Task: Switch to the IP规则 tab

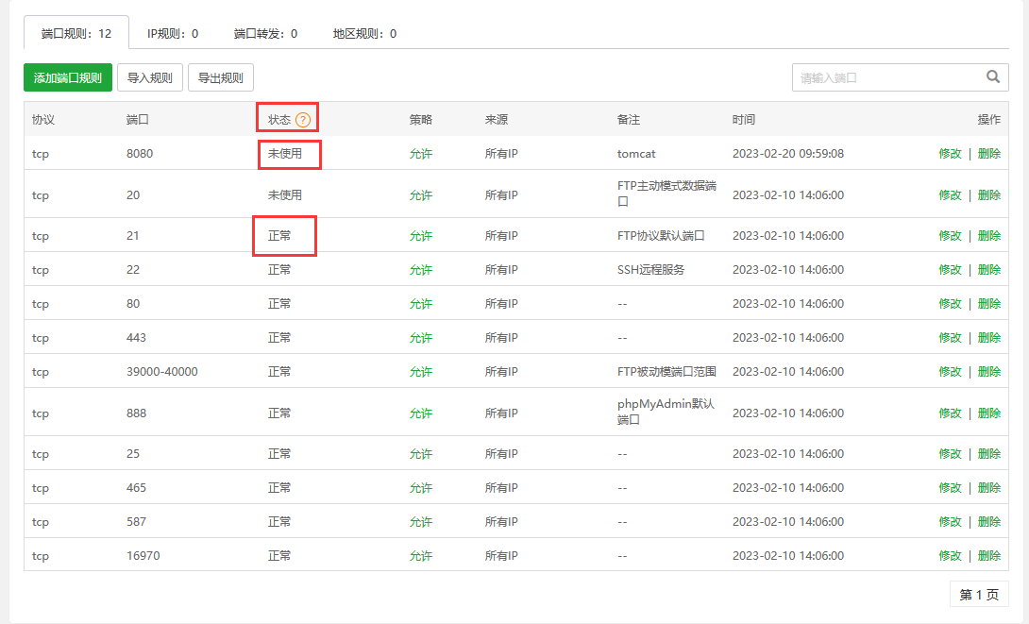Action: coord(173,34)
